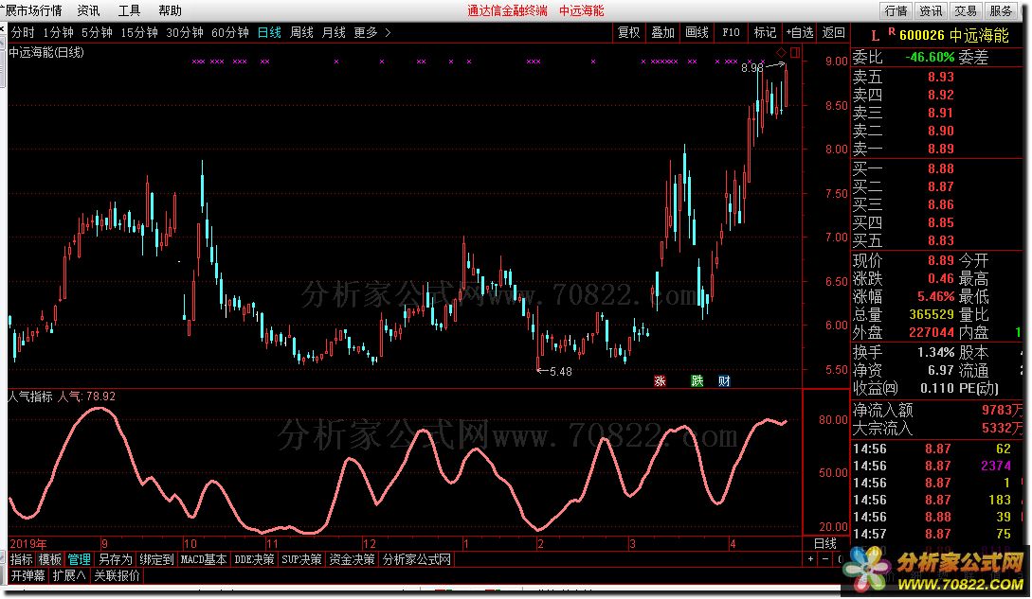Image resolution: width=1032 pixels, height=599 pixels.
Task: Click 总量 value 365529
Action: tap(932, 314)
